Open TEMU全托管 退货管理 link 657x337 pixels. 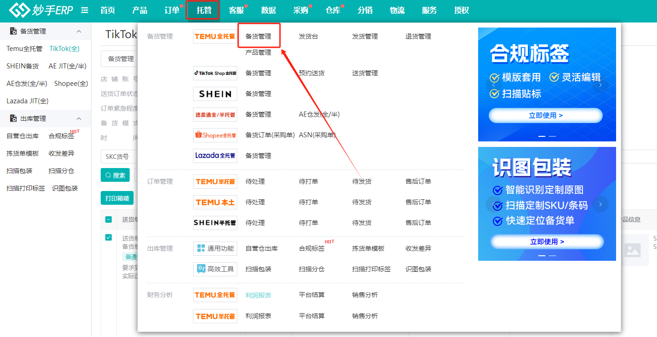pos(418,36)
